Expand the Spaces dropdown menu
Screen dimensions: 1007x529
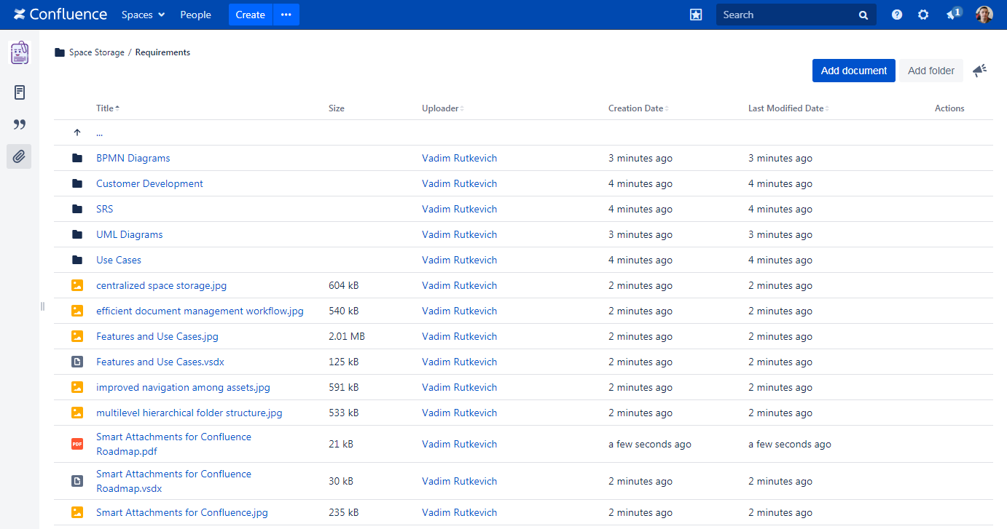coord(143,15)
